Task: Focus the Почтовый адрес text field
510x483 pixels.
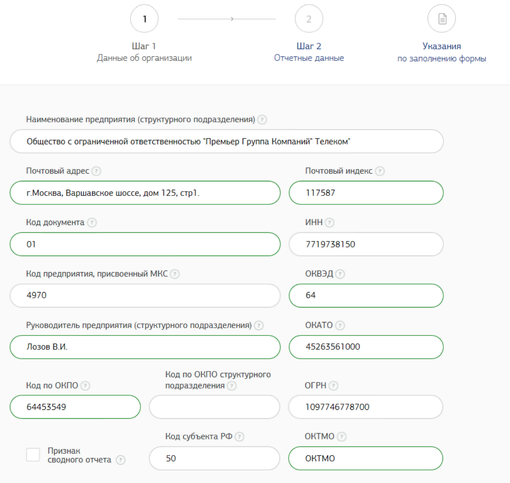Action: tap(145, 193)
